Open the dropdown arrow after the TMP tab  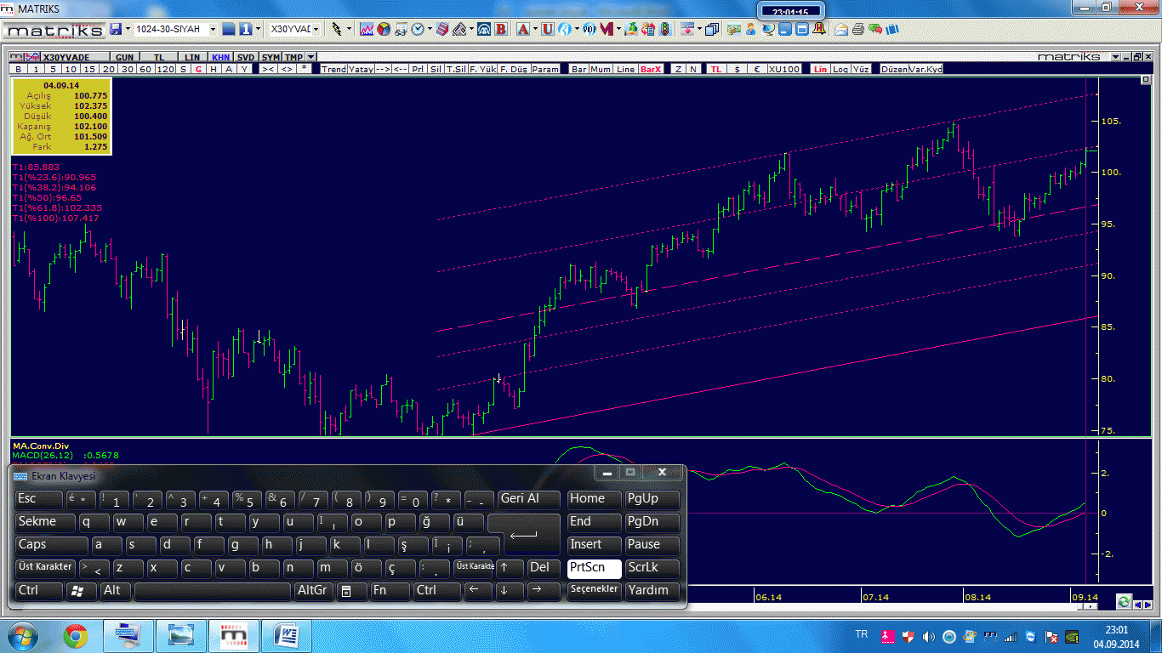(310, 57)
